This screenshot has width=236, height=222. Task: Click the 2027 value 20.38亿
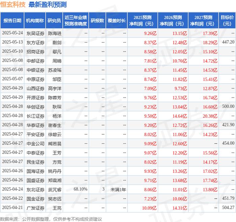point(210,116)
